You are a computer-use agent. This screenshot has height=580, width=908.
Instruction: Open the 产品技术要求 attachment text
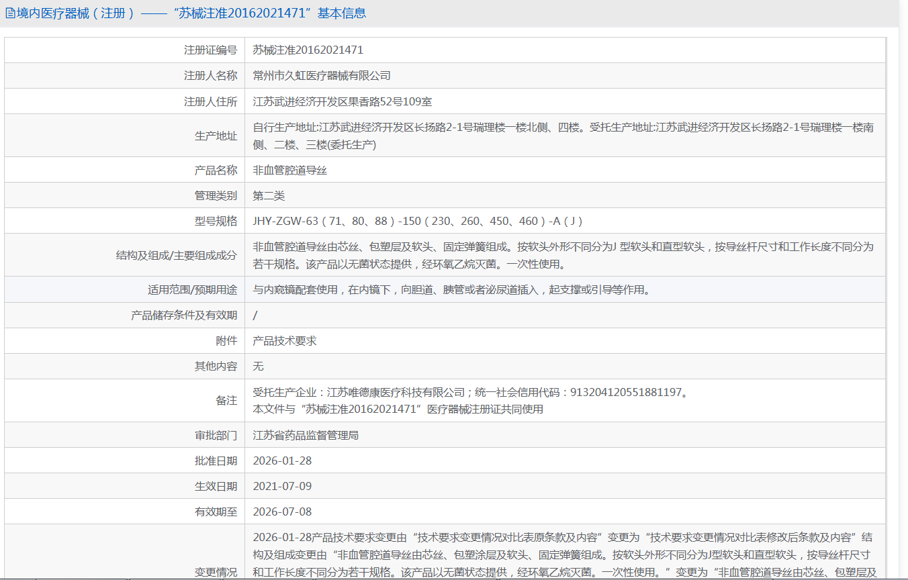coord(285,341)
